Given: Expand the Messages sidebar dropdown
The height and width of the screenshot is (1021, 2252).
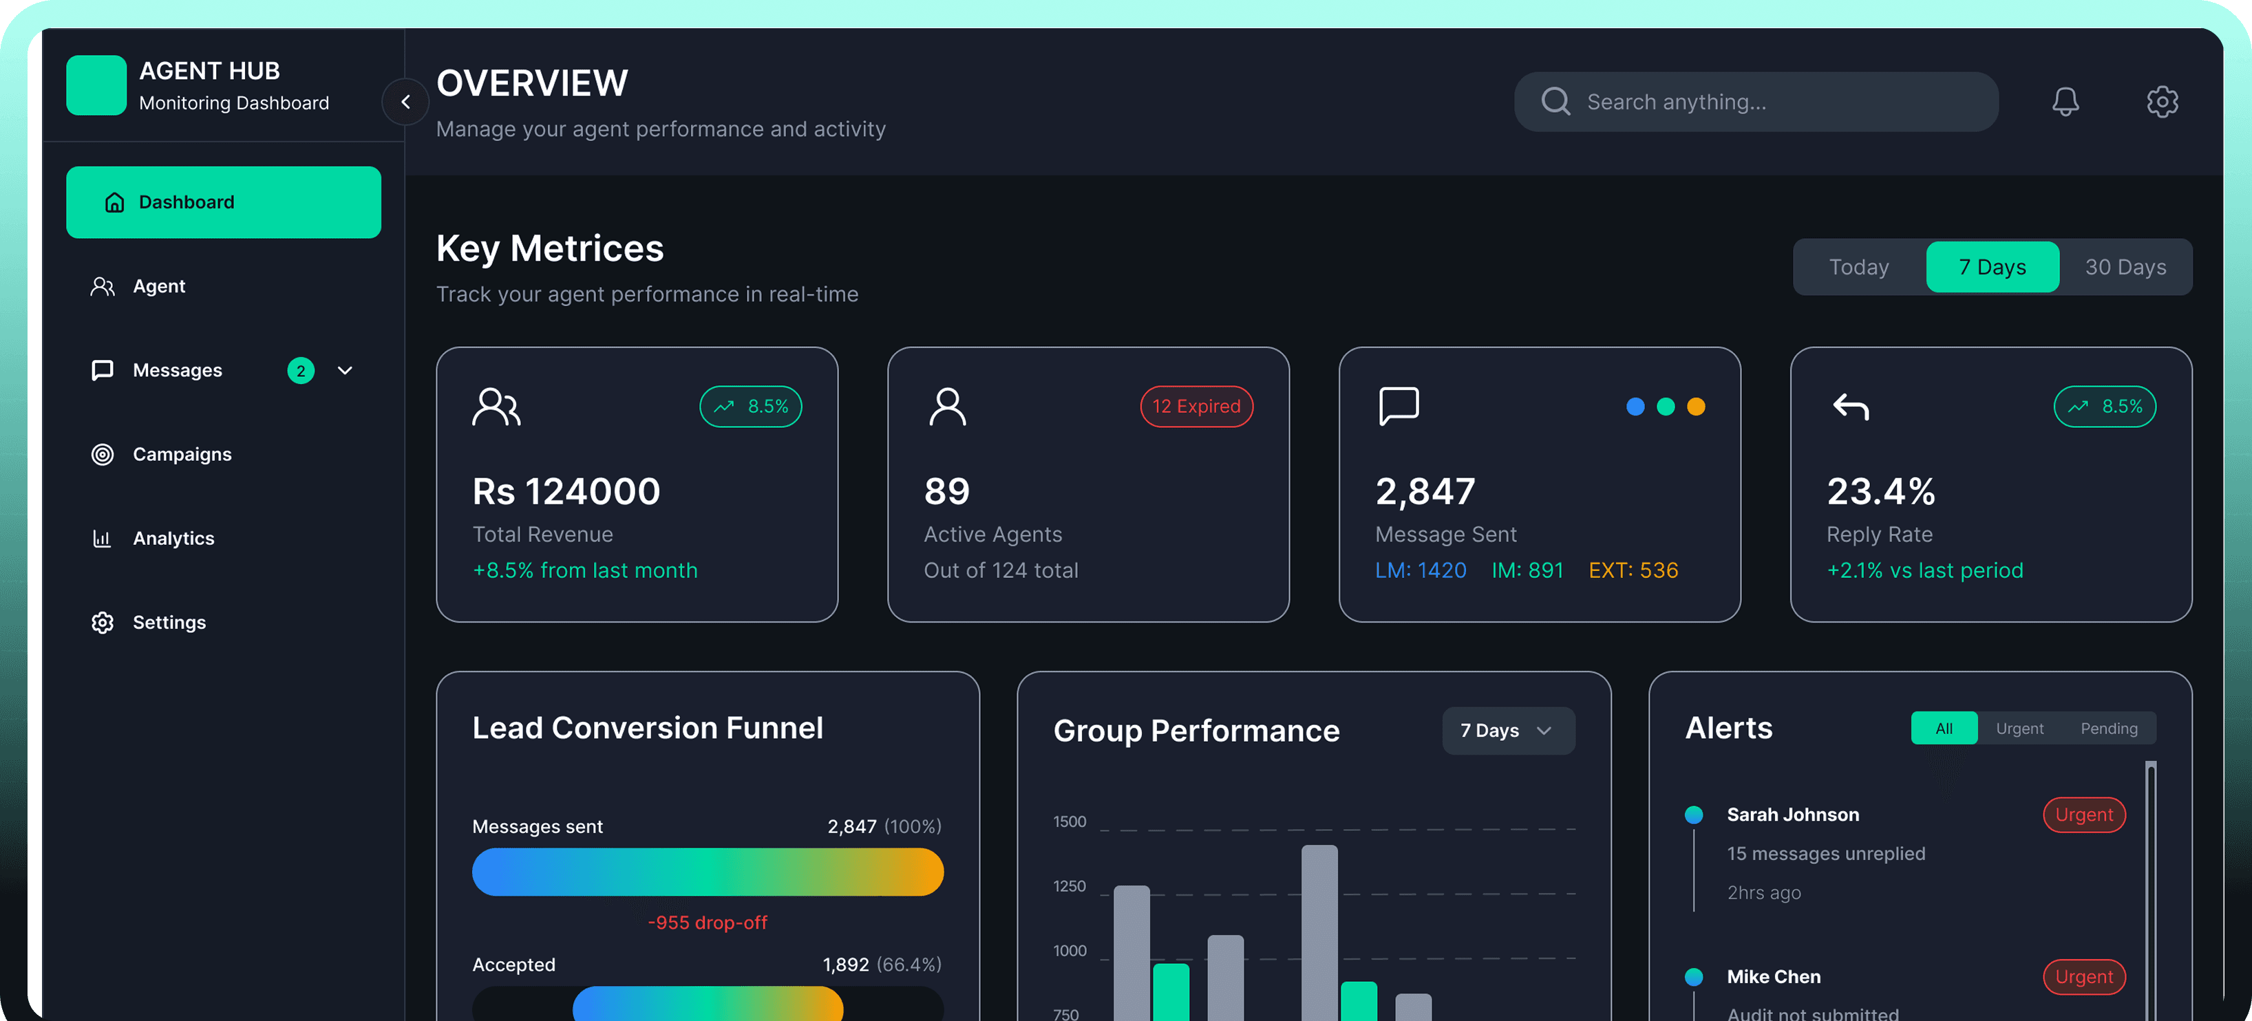Looking at the screenshot, I should point(346,369).
